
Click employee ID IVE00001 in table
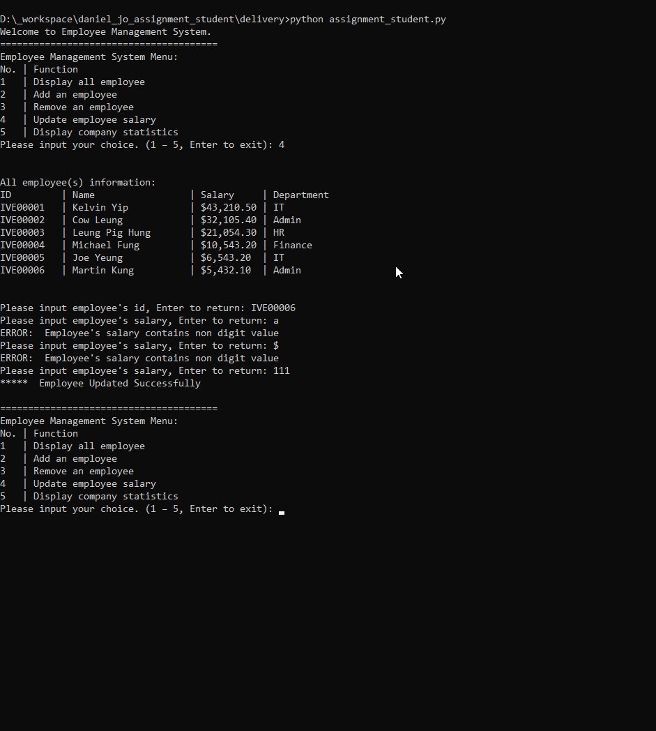point(22,207)
